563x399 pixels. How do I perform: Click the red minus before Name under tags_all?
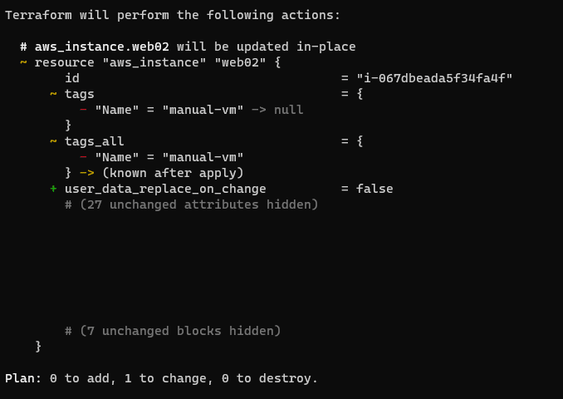tap(83, 157)
